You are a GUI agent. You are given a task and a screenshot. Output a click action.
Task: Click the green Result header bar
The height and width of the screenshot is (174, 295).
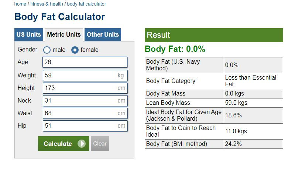tap(214, 35)
